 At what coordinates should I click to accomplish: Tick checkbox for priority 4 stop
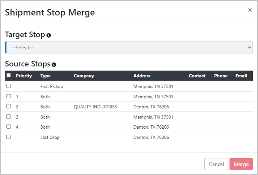[9, 126]
